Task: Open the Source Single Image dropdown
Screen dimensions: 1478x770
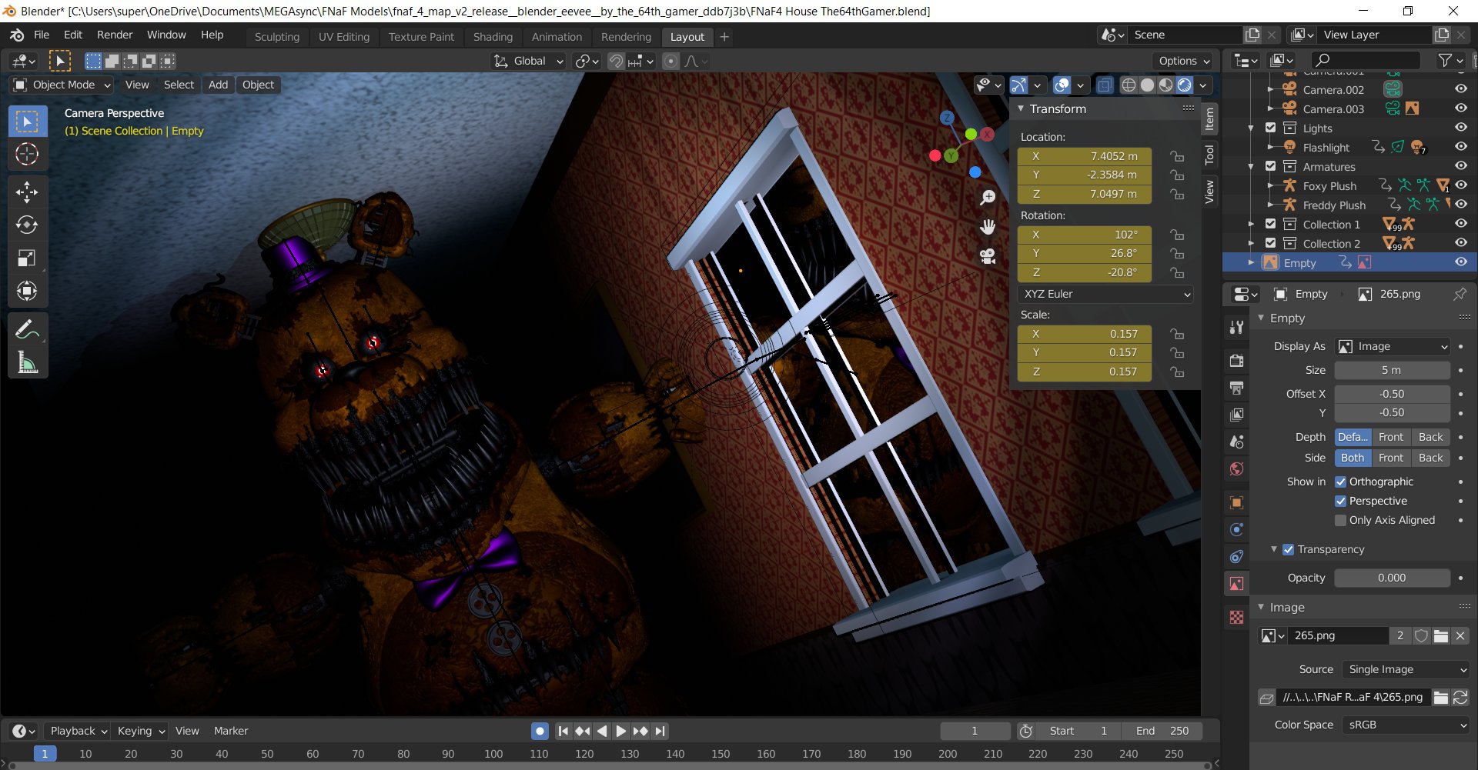Action: (1406, 669)
